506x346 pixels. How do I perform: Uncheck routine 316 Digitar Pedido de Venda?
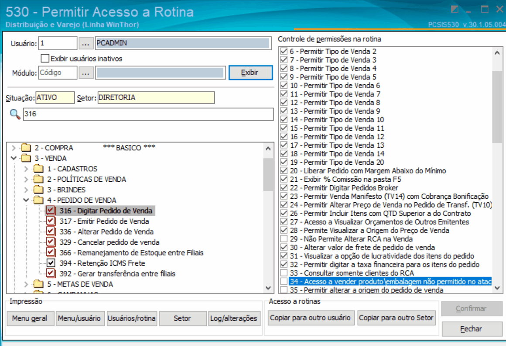coord(51,211)
